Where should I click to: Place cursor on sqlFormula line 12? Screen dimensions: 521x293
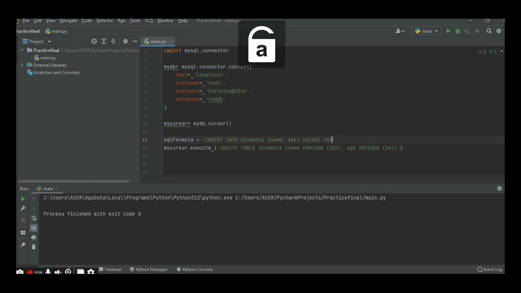coord(248,140)
